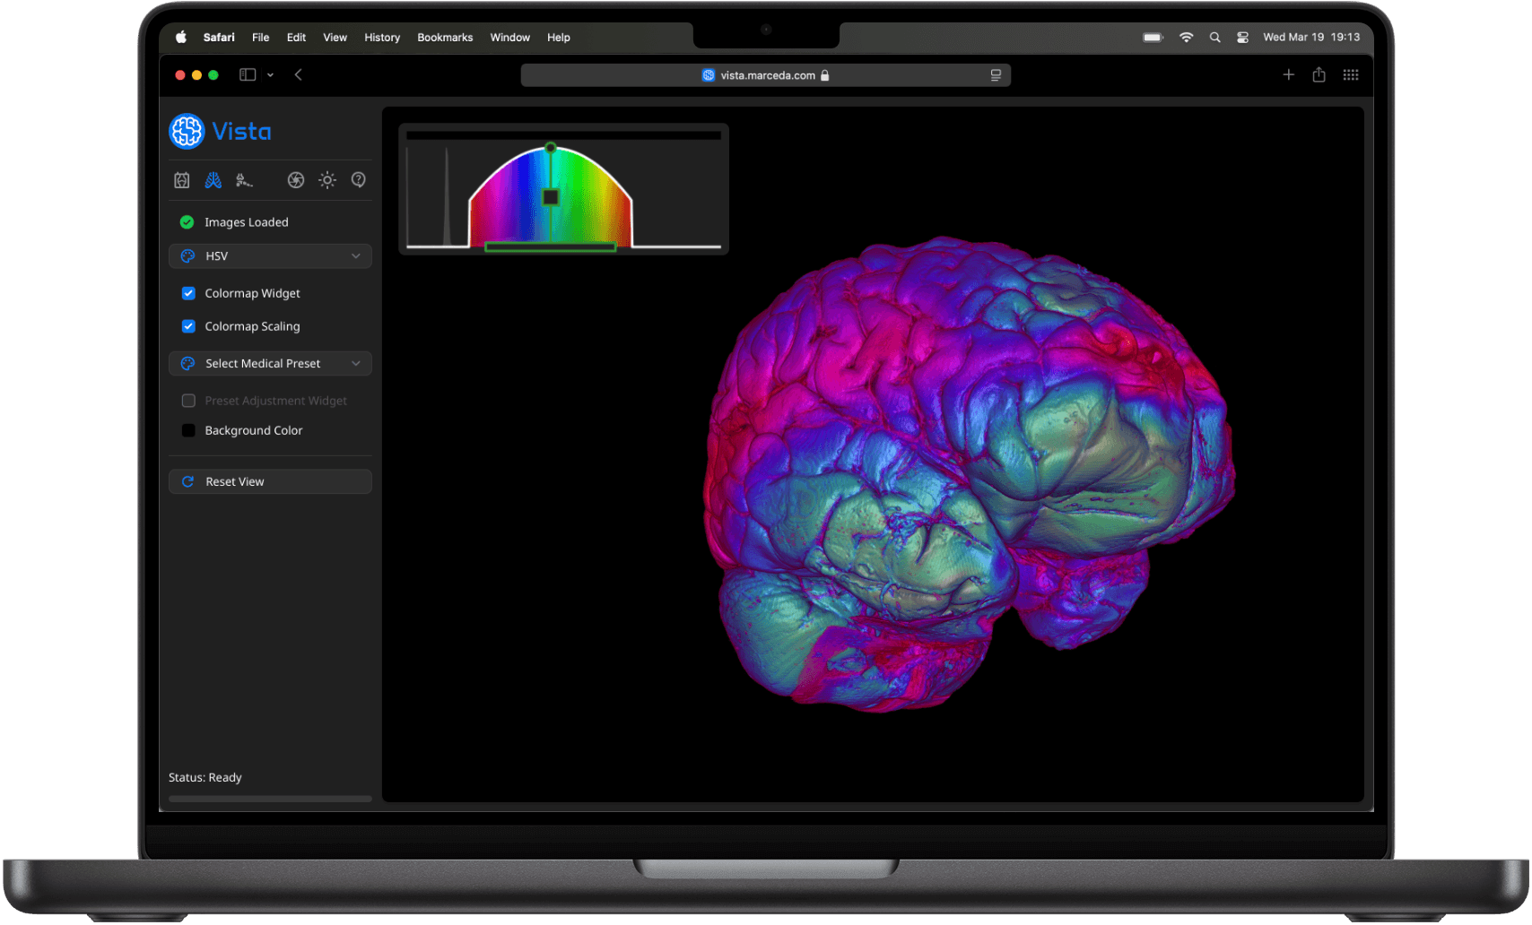
Task: Click the Reset View button
Action: (270, 482)
